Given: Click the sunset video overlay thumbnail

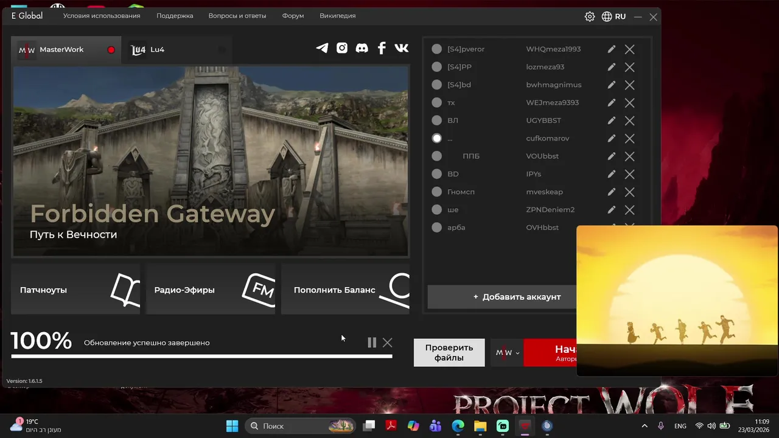Looking at the screenshot, I should point(677,301).
